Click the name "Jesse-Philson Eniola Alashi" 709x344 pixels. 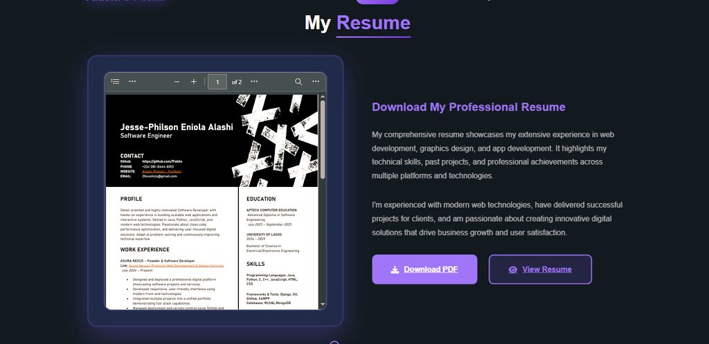(177, 127)
